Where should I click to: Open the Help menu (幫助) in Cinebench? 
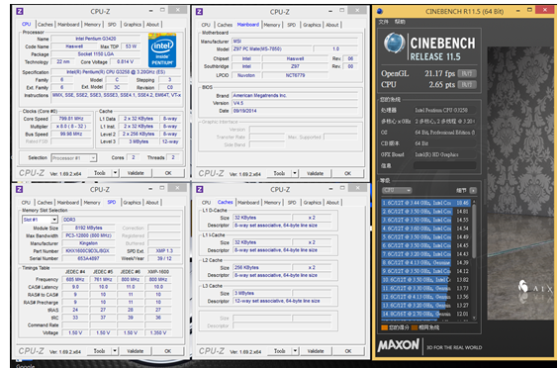pyautogui.click(x=400, y=22)
